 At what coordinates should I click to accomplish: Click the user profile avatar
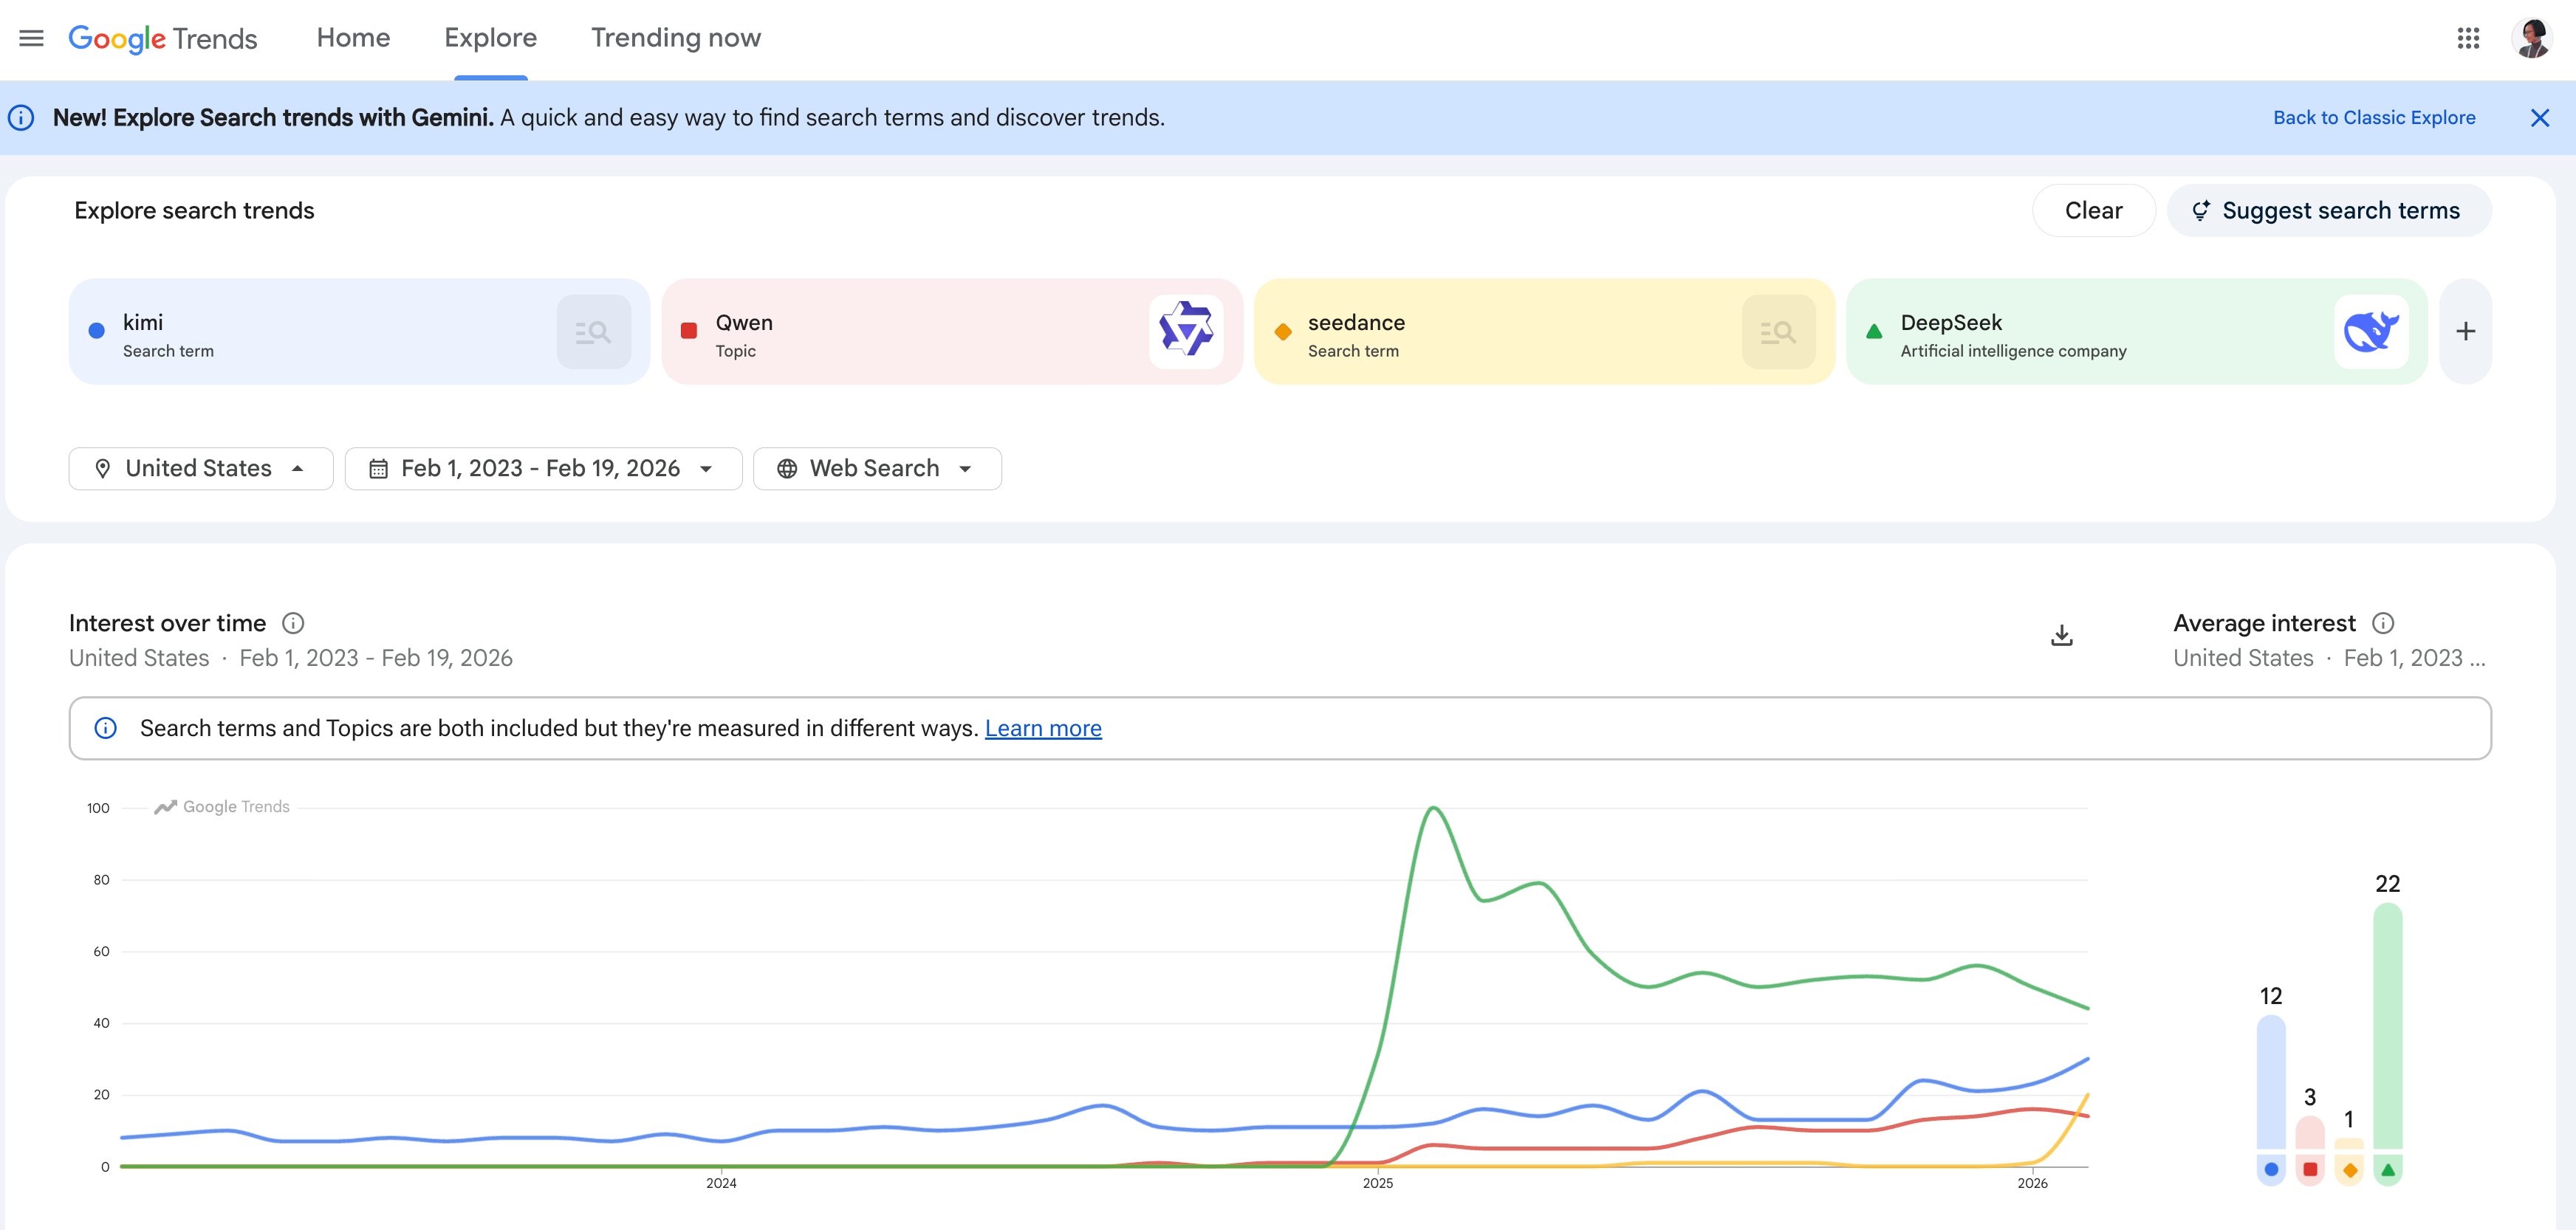tap(2531, 38)
